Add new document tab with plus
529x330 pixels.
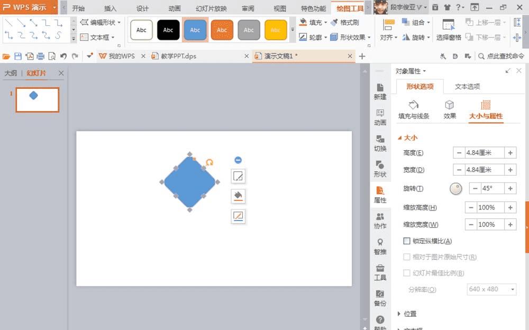tap(362, 57)
